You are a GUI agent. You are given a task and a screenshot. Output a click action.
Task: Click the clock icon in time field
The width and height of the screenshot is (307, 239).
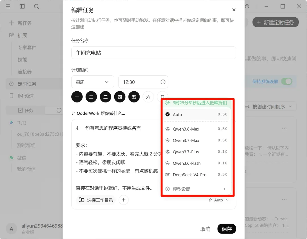point(163,82)
